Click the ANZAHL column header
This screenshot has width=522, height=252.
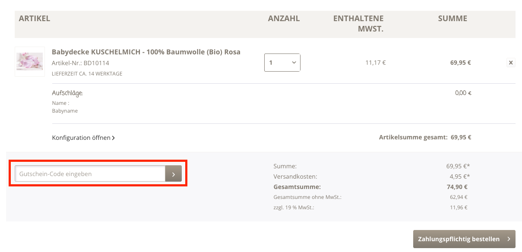coord(284,19)
